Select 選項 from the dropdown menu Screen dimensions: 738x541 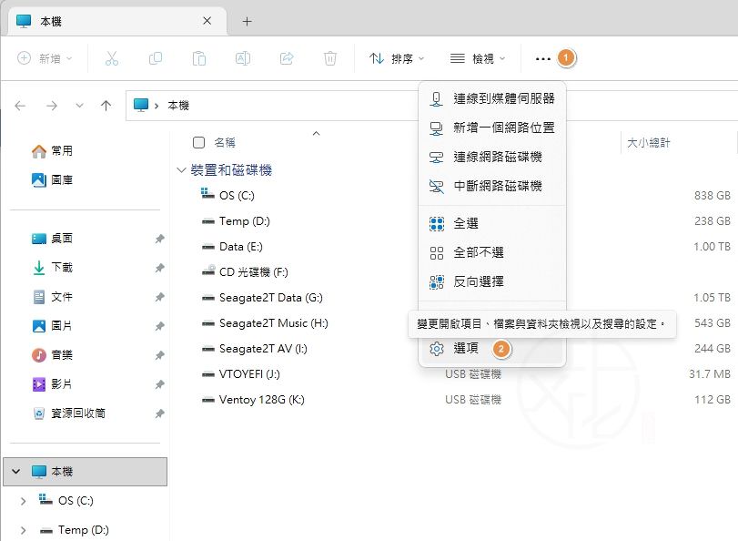pos(465,349)
